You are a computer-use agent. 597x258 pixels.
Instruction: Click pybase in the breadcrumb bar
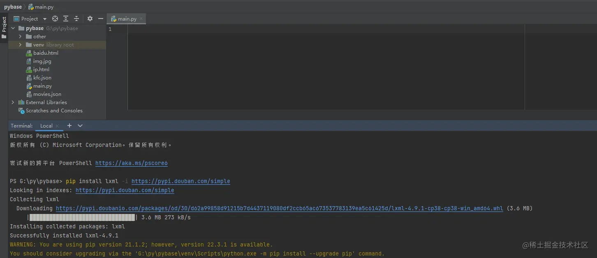pos(13,7)
